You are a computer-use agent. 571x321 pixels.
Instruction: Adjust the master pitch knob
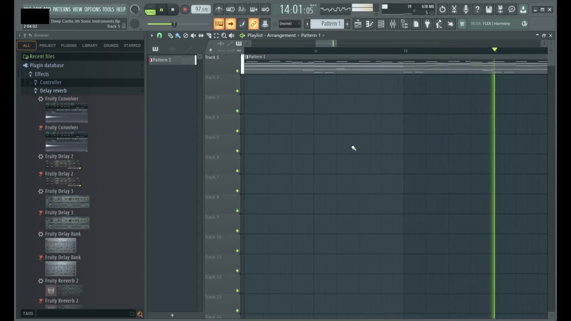coord(135,24)
